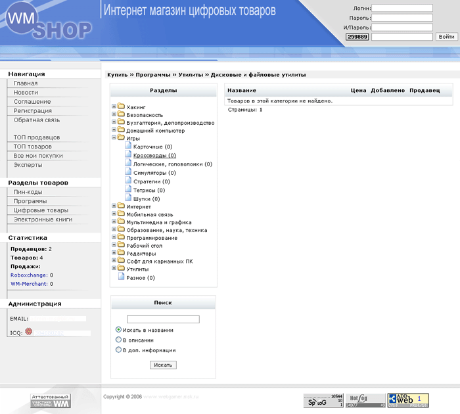Click the Логин input field
Image resolution: width=460 pixels, height=414 pixels.
tap(402, 9)
